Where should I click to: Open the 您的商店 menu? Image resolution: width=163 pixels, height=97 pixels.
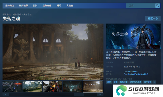point(10,5)
